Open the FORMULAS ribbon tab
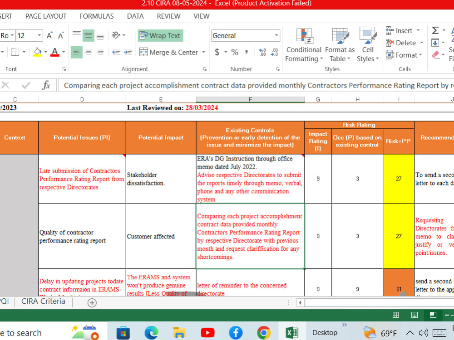454x340 pixels. (x=97, y=16)
